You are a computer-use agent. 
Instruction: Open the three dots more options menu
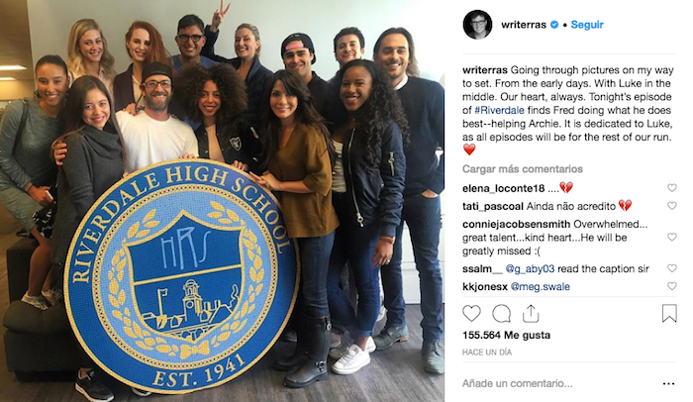click(x=668, y=383)
